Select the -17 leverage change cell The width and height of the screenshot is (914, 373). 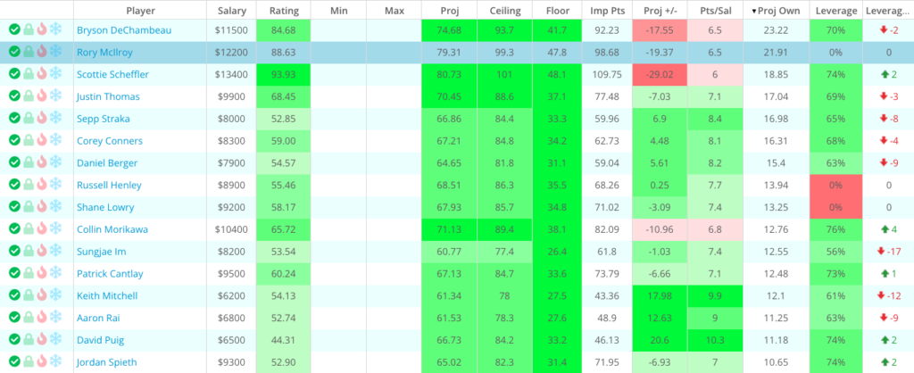[x=888, y=251]
